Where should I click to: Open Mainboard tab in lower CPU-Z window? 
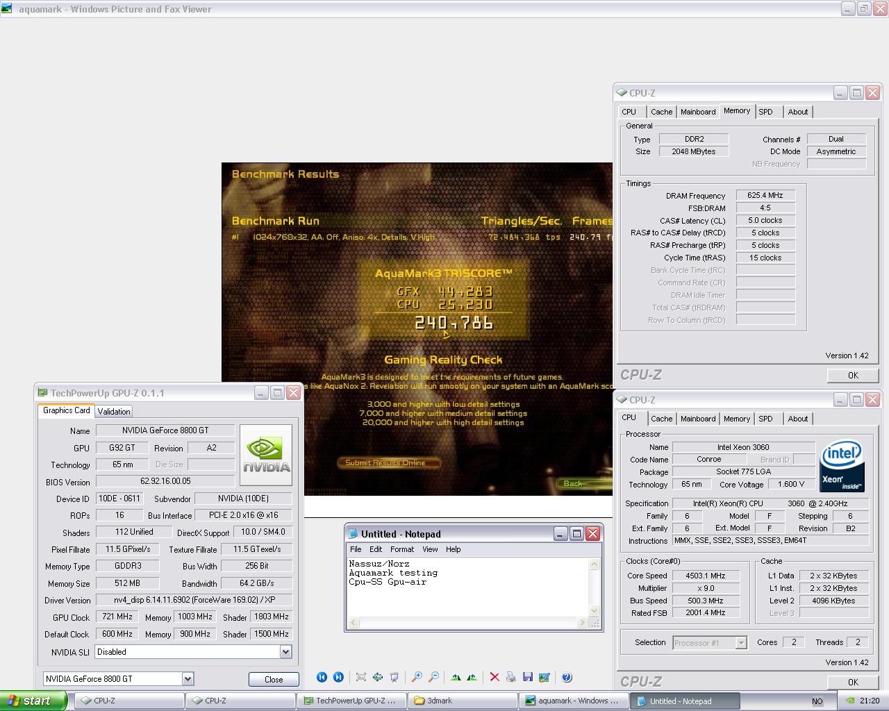coord(698,419)
